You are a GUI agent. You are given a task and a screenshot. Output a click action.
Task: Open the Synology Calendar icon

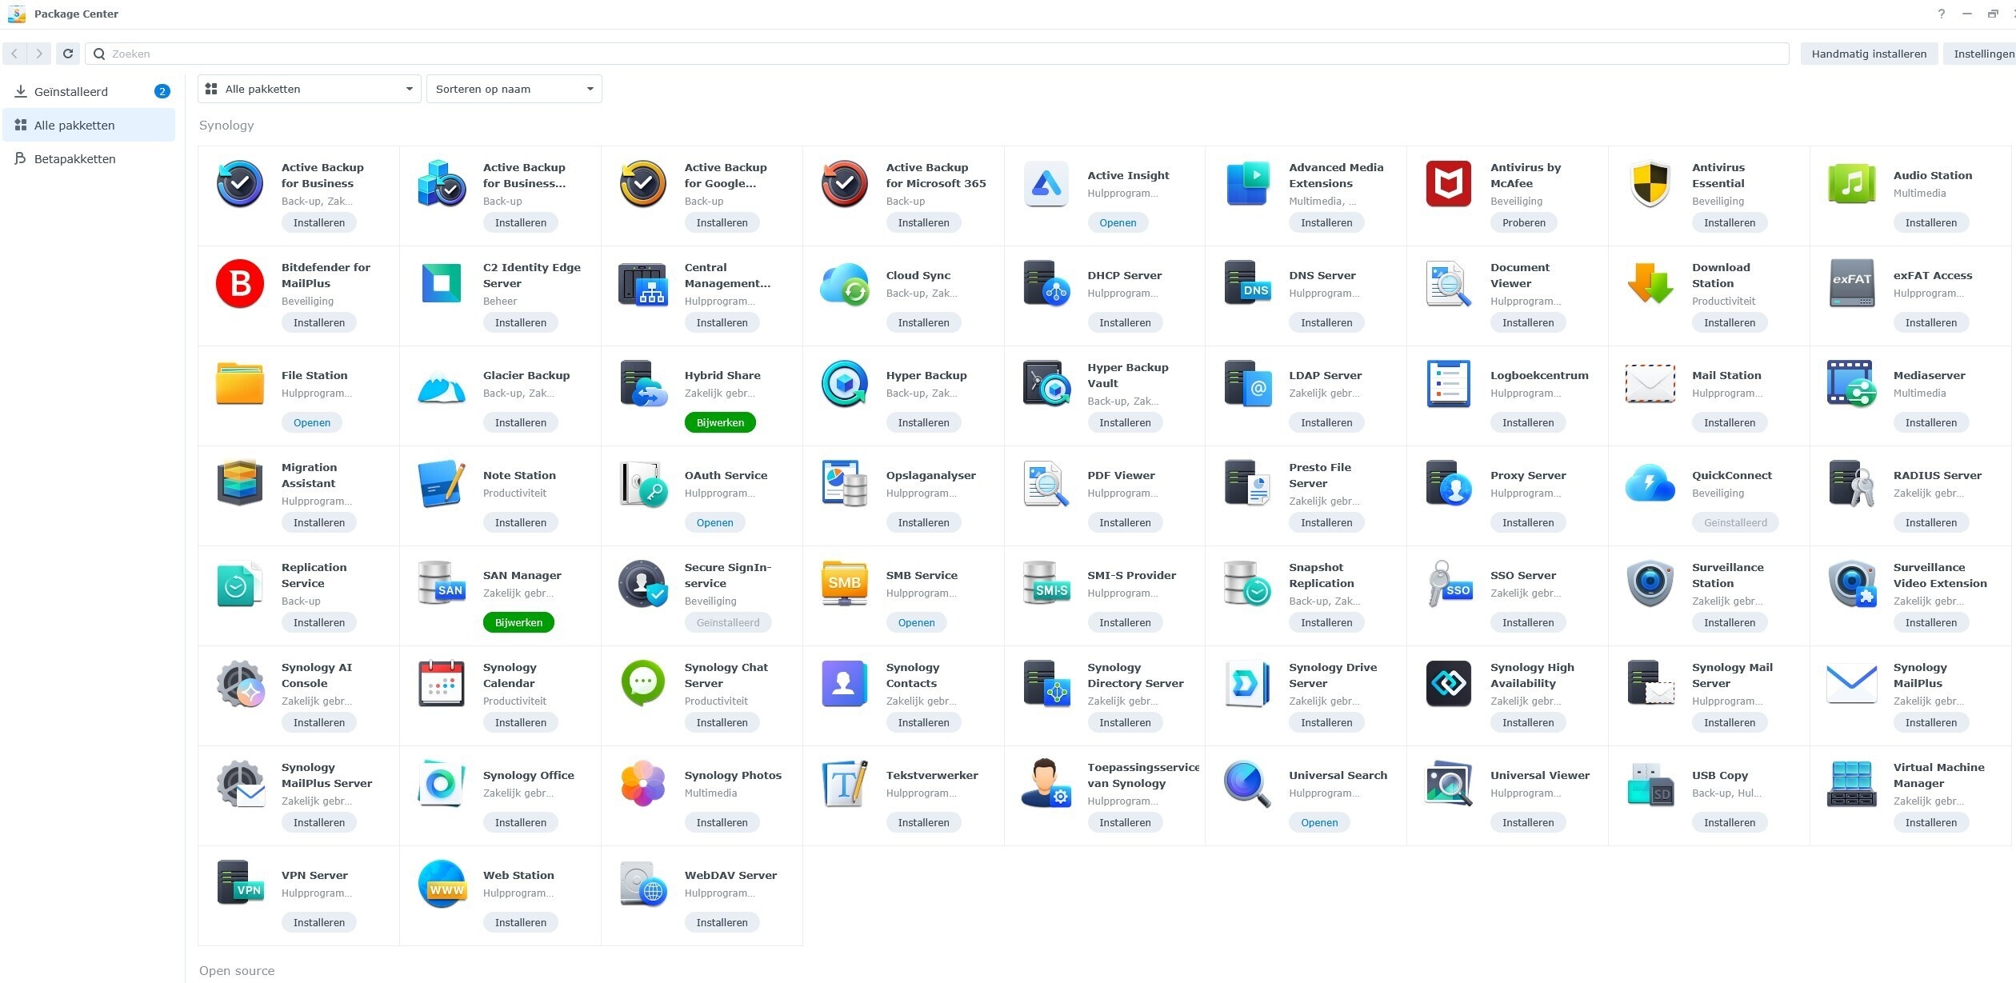pyautogui.click(x=442, y=684)
